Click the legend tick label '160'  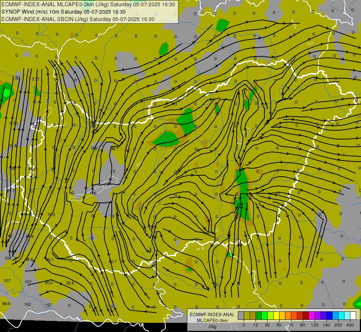tap(326, 325)
